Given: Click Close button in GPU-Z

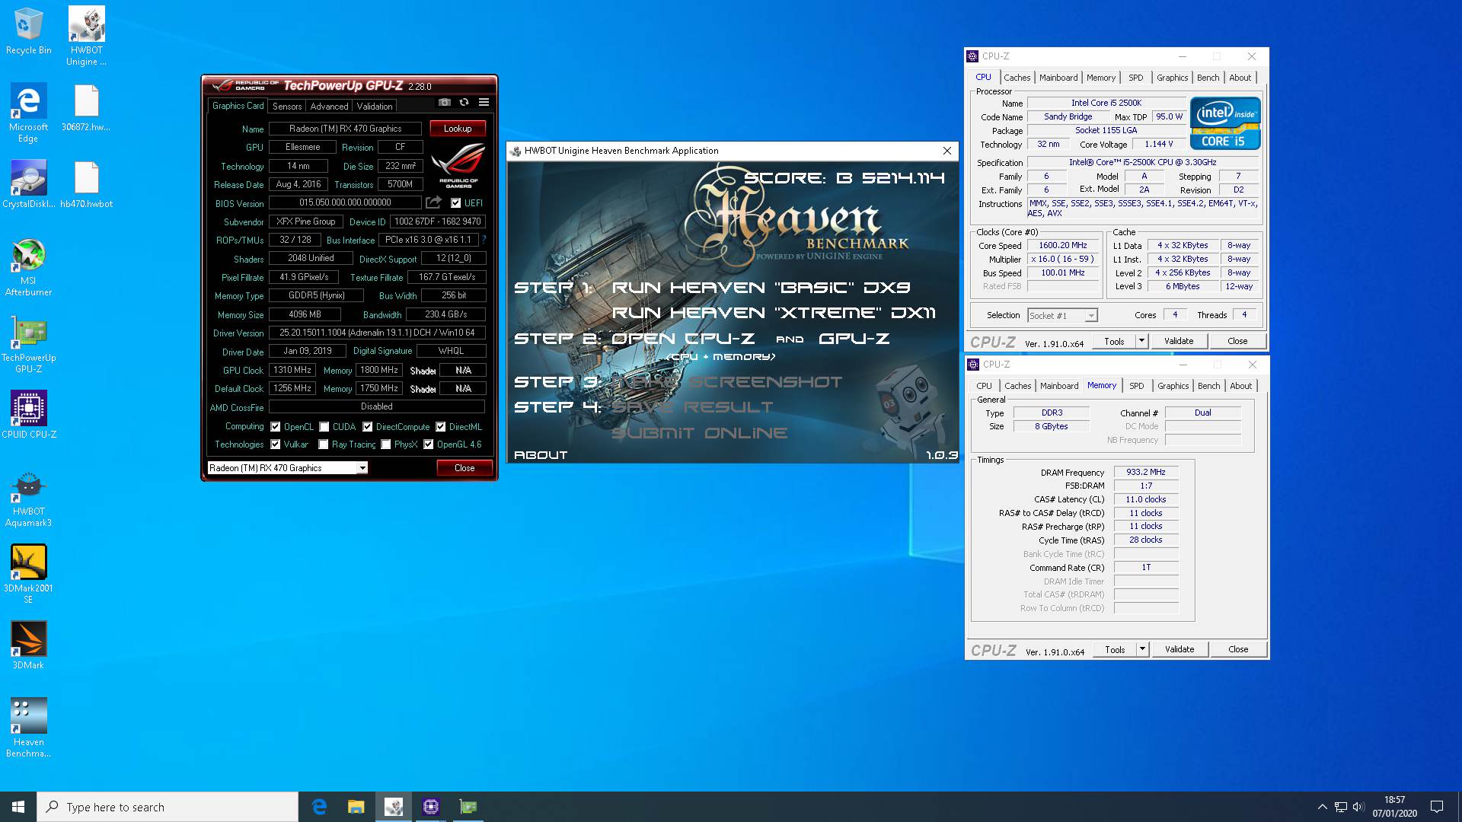Looking at the screenshot, I should [464, 468].
